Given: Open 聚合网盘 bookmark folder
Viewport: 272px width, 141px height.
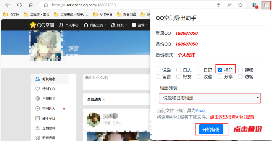Looking at the screenshot, I should coord(126,14).
